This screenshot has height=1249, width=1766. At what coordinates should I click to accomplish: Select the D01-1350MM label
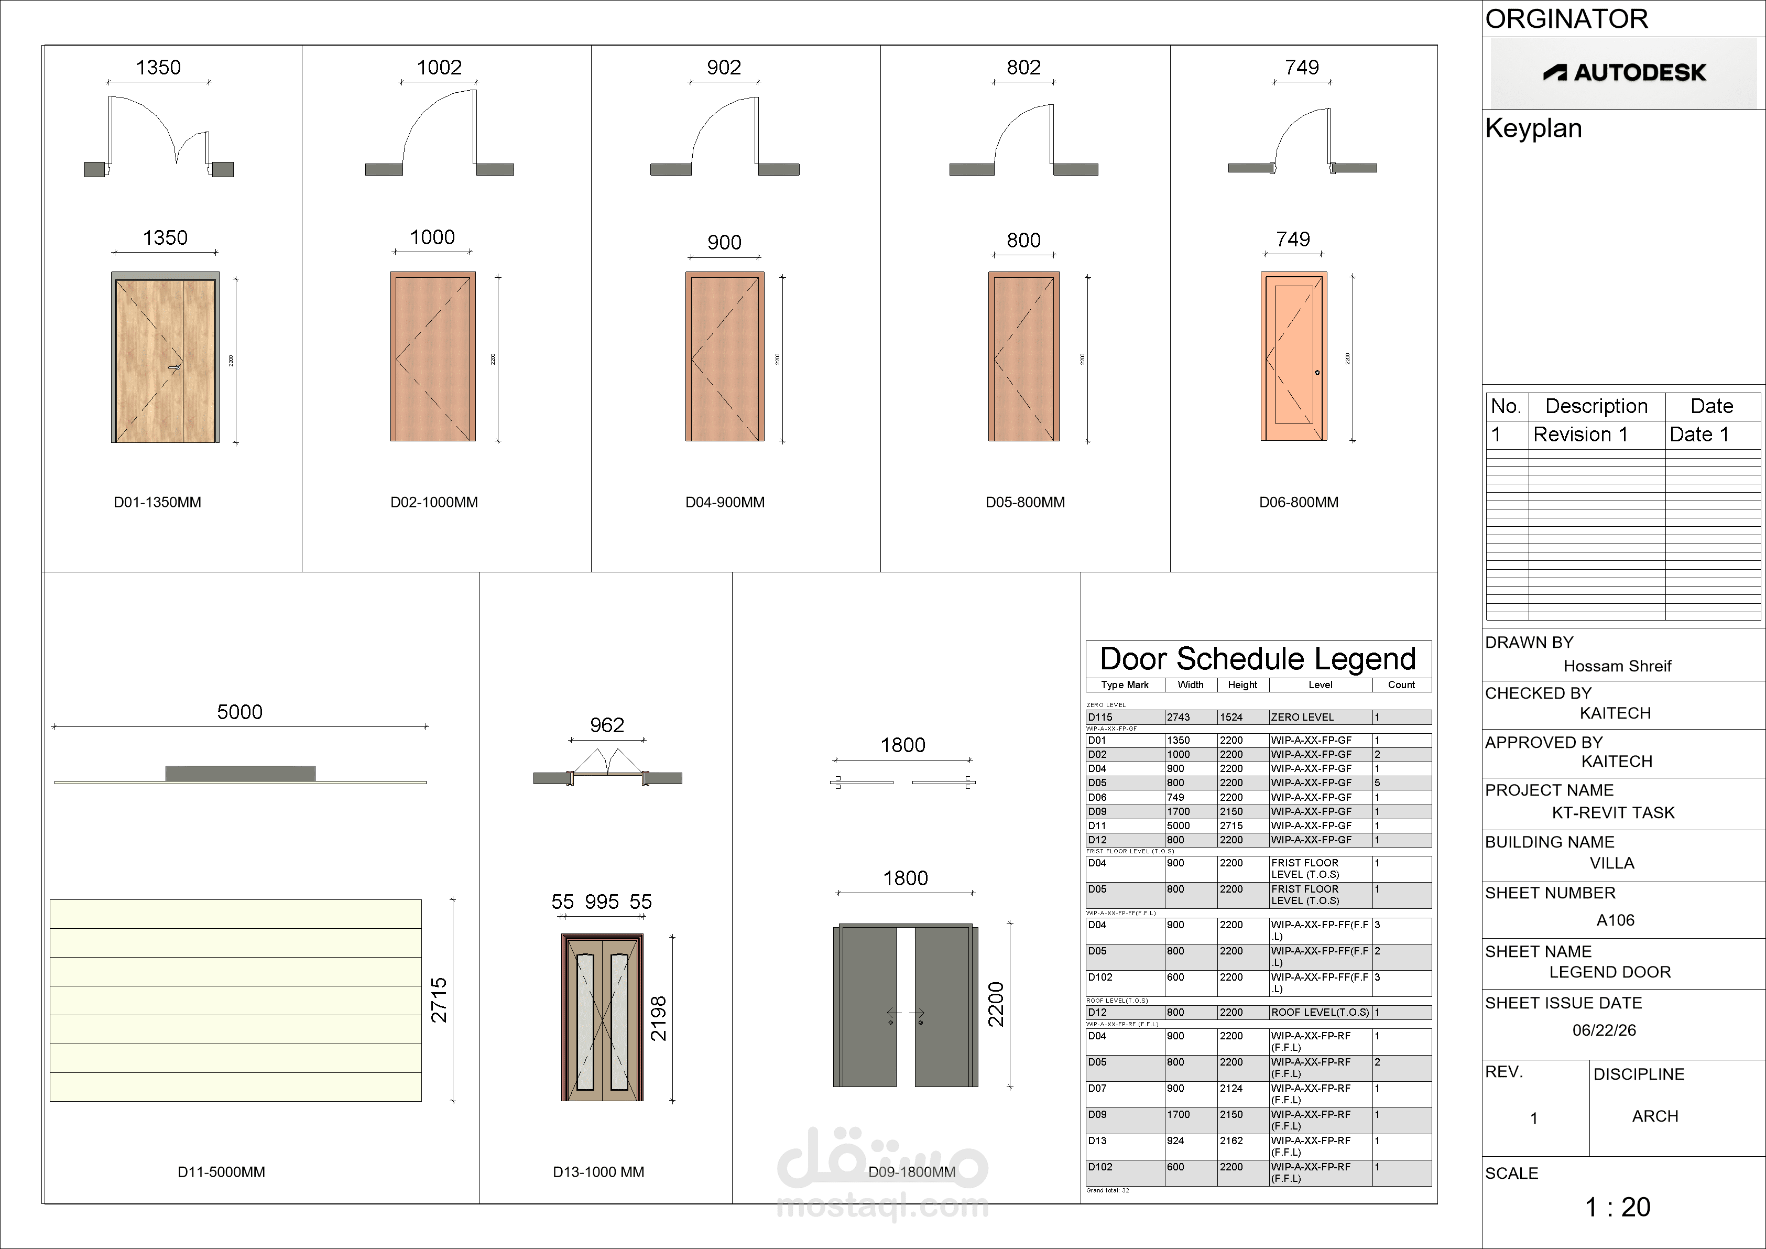(x=158, y=502)
